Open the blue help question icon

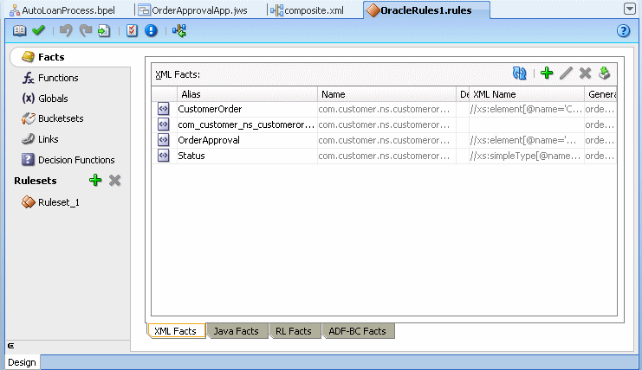(x=623, y=30)
